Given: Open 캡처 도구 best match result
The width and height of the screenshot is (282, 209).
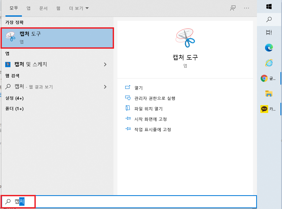Looking at the screenshot, I should [57, 38].
